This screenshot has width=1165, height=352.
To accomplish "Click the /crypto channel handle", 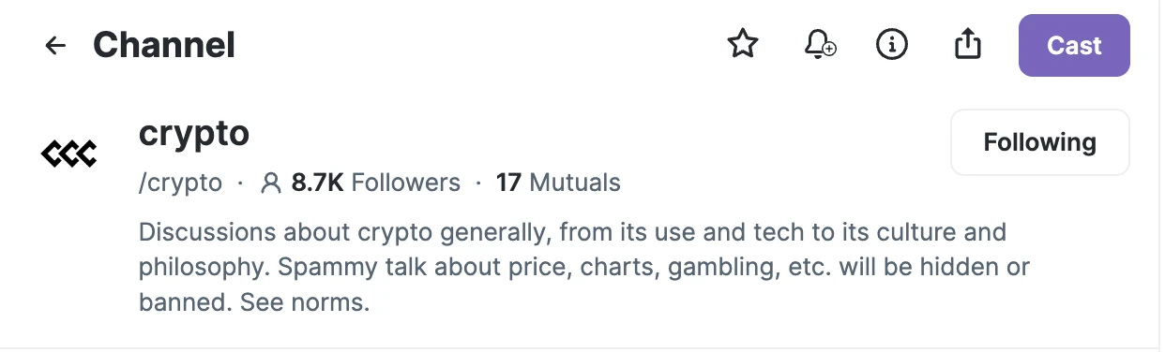I will tap(180, 183).
